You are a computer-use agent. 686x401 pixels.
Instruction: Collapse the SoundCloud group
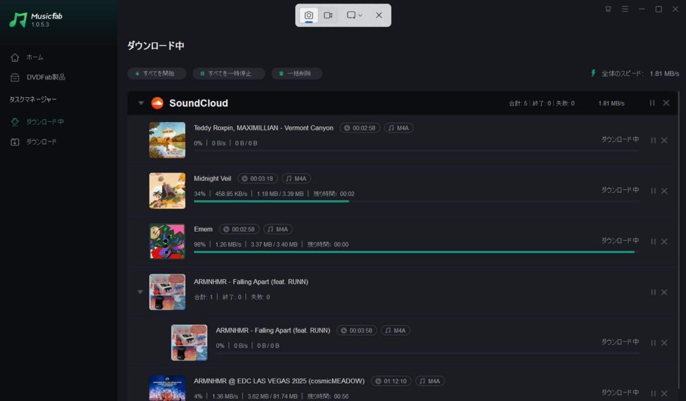(141, 103)
